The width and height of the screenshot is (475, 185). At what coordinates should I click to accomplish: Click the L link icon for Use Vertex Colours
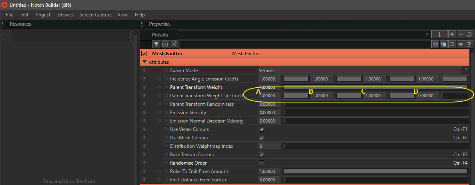coord(166,129)
